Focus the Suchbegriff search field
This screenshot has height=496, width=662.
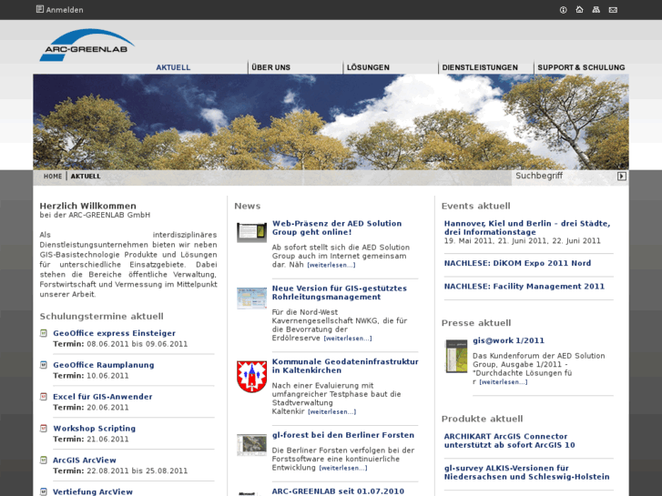point(565,176)
